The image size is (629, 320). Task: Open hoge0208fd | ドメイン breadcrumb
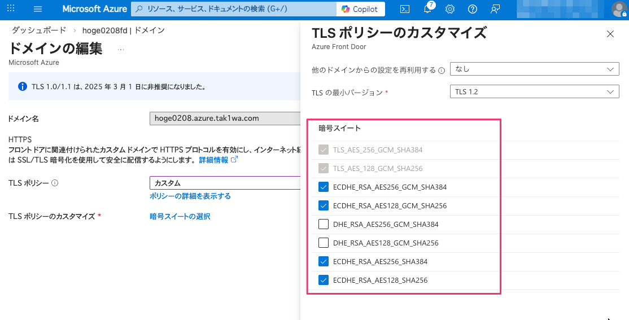tap(124, 30)
